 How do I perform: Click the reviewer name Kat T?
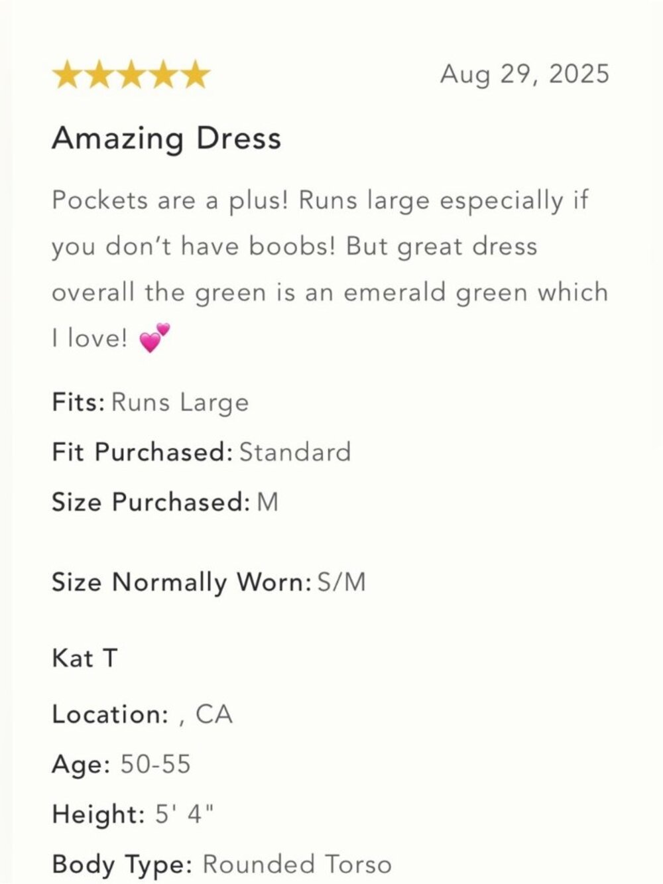click(85, 659)
